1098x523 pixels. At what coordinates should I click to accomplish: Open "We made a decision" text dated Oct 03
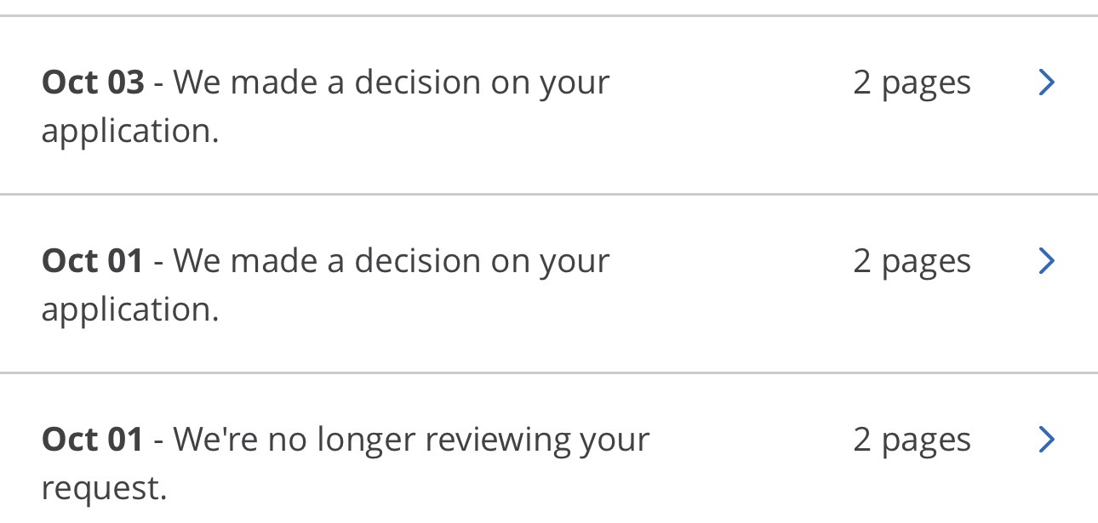[x=392, y=82]
